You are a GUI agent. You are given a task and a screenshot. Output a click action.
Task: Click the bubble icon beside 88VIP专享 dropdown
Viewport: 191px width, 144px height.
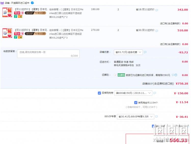point(157,117)
